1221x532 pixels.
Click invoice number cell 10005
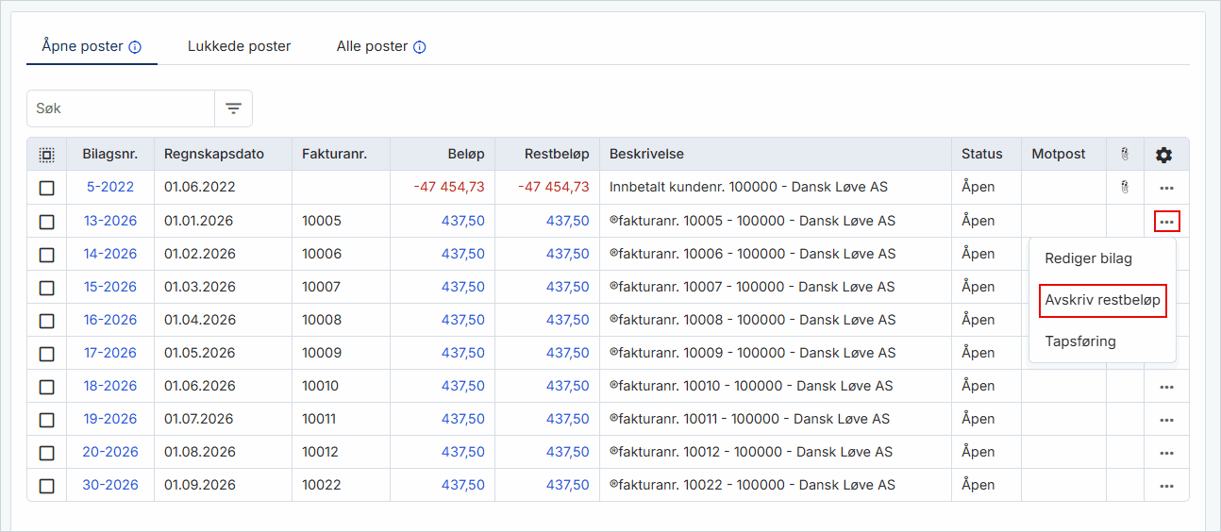pos(322,221)
